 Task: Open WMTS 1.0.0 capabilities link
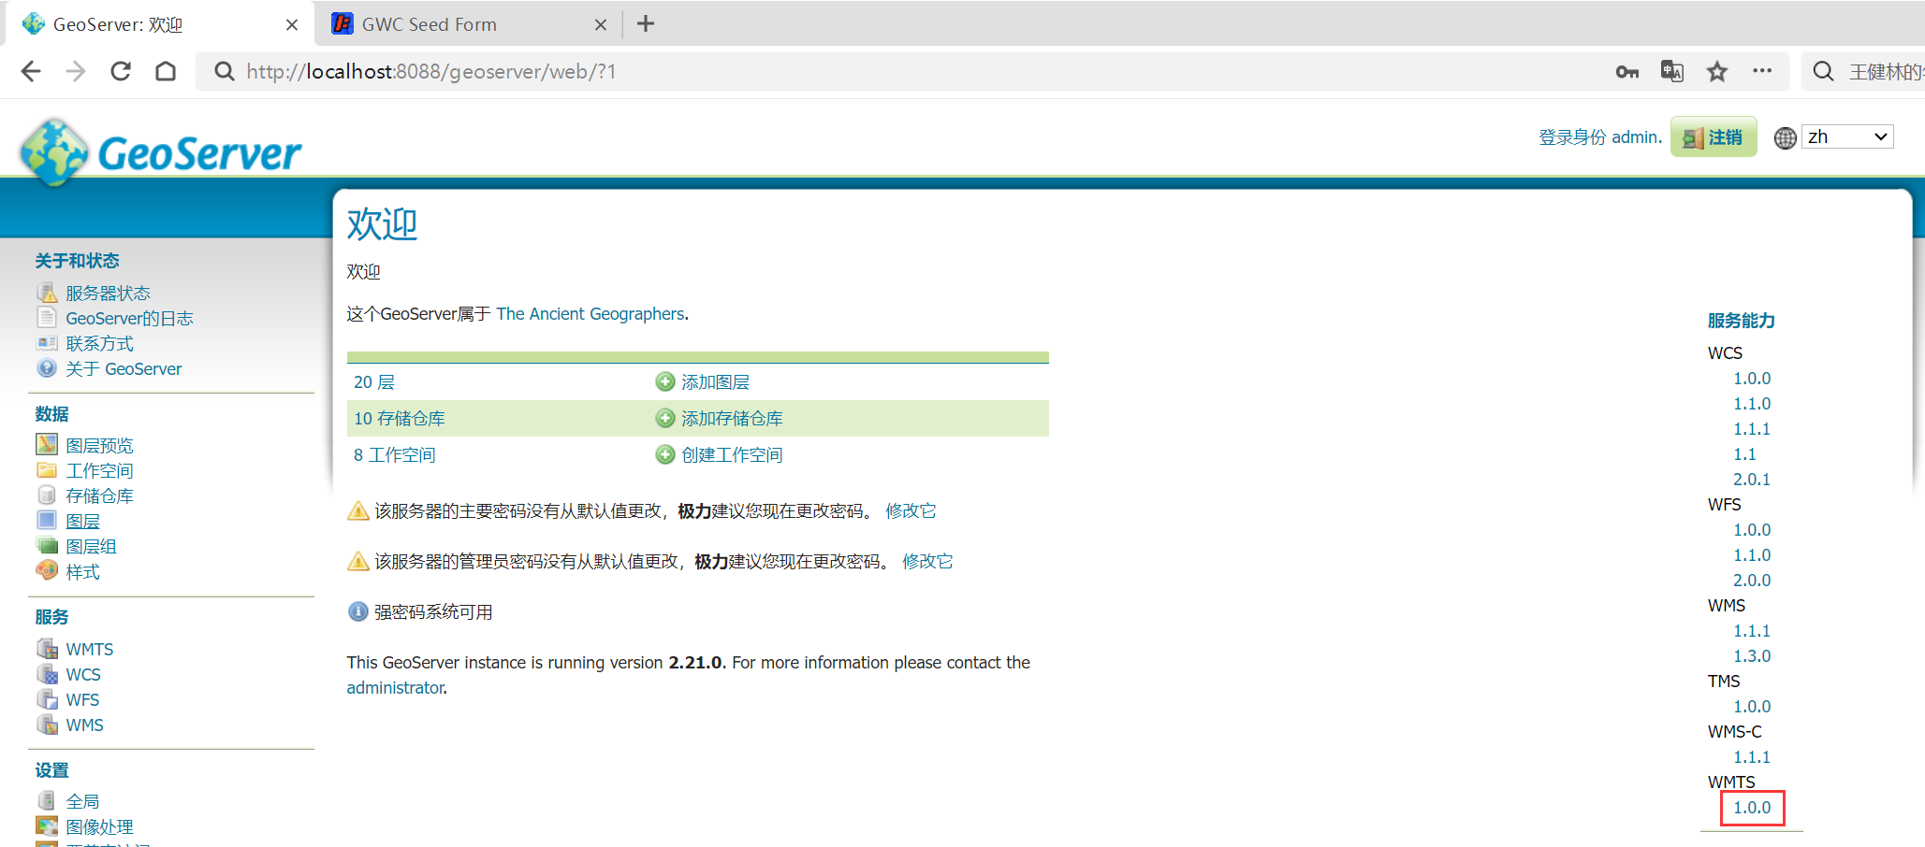[x=1752, y=807]
